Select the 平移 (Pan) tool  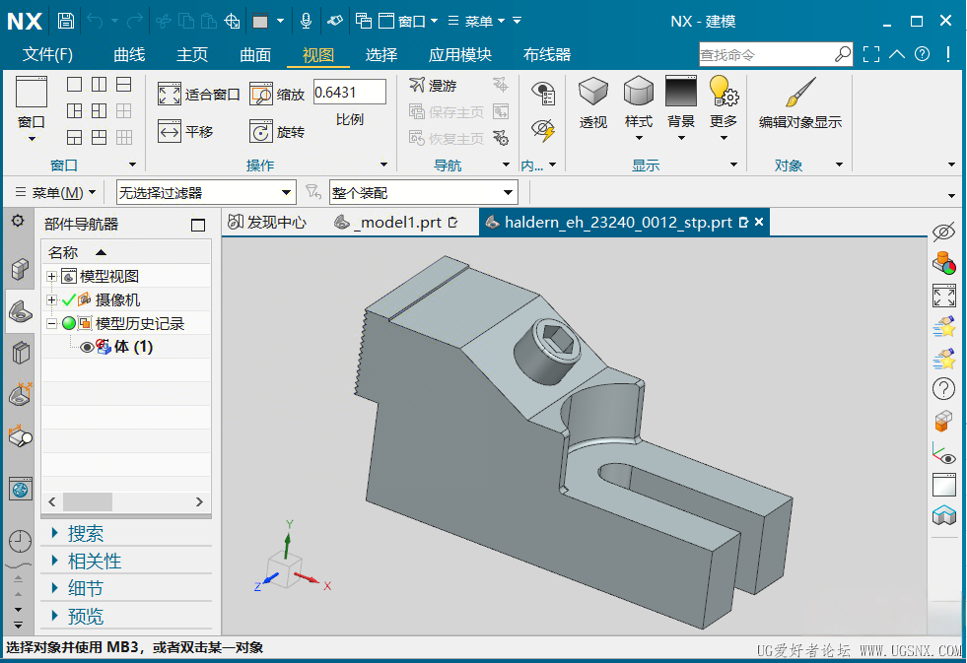click(x=170, y=131)
